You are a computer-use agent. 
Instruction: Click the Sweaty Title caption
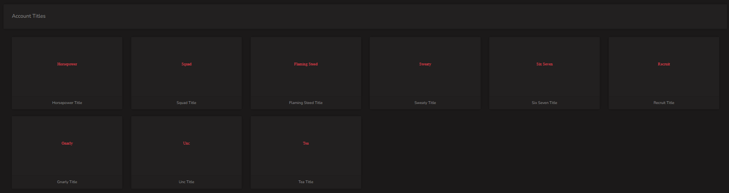[x=425, y=103]
